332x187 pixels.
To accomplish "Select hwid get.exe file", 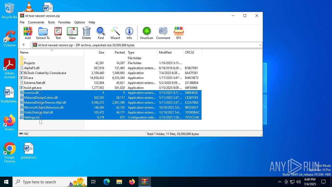I will (x=110, y=88).
